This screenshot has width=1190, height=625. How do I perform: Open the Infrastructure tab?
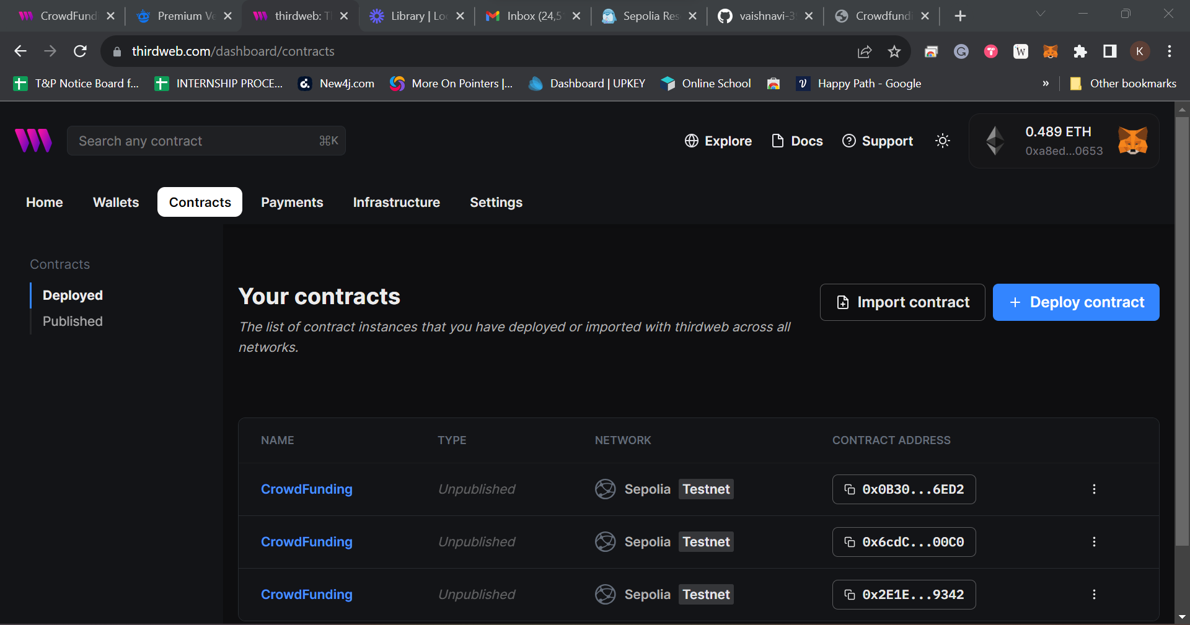[397, 202]
